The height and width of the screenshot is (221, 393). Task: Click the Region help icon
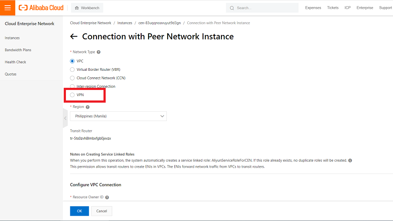(x=88, y=107)
